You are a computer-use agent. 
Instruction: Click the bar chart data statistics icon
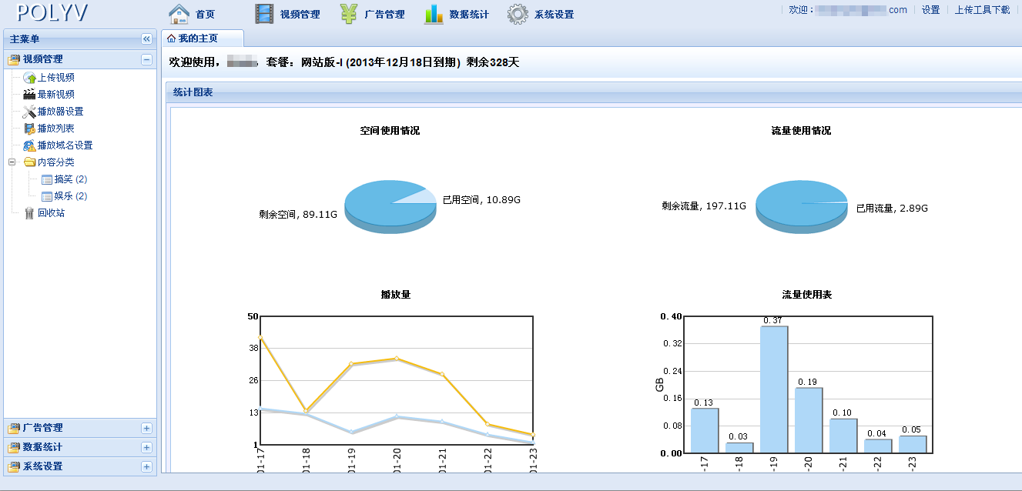[x=434, y=14]
